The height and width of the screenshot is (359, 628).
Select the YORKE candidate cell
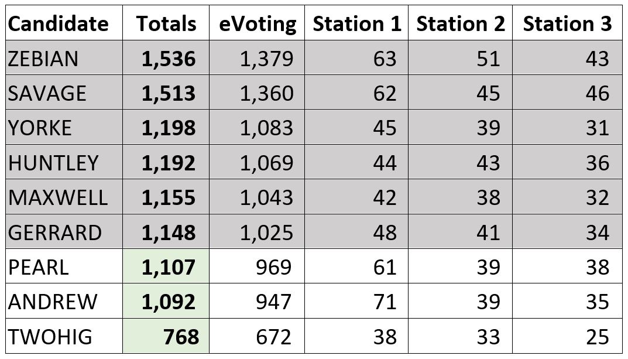[64, 128]
